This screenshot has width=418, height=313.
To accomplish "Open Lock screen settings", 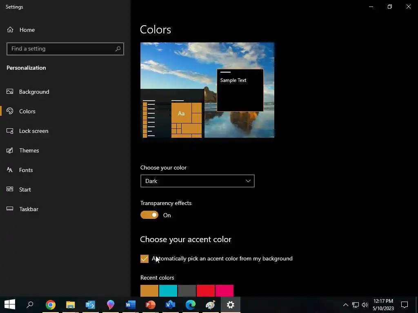I will tap(33, 131).
